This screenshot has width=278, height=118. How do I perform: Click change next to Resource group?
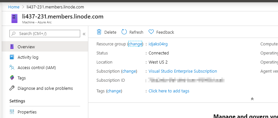click(x=135, y=44)
